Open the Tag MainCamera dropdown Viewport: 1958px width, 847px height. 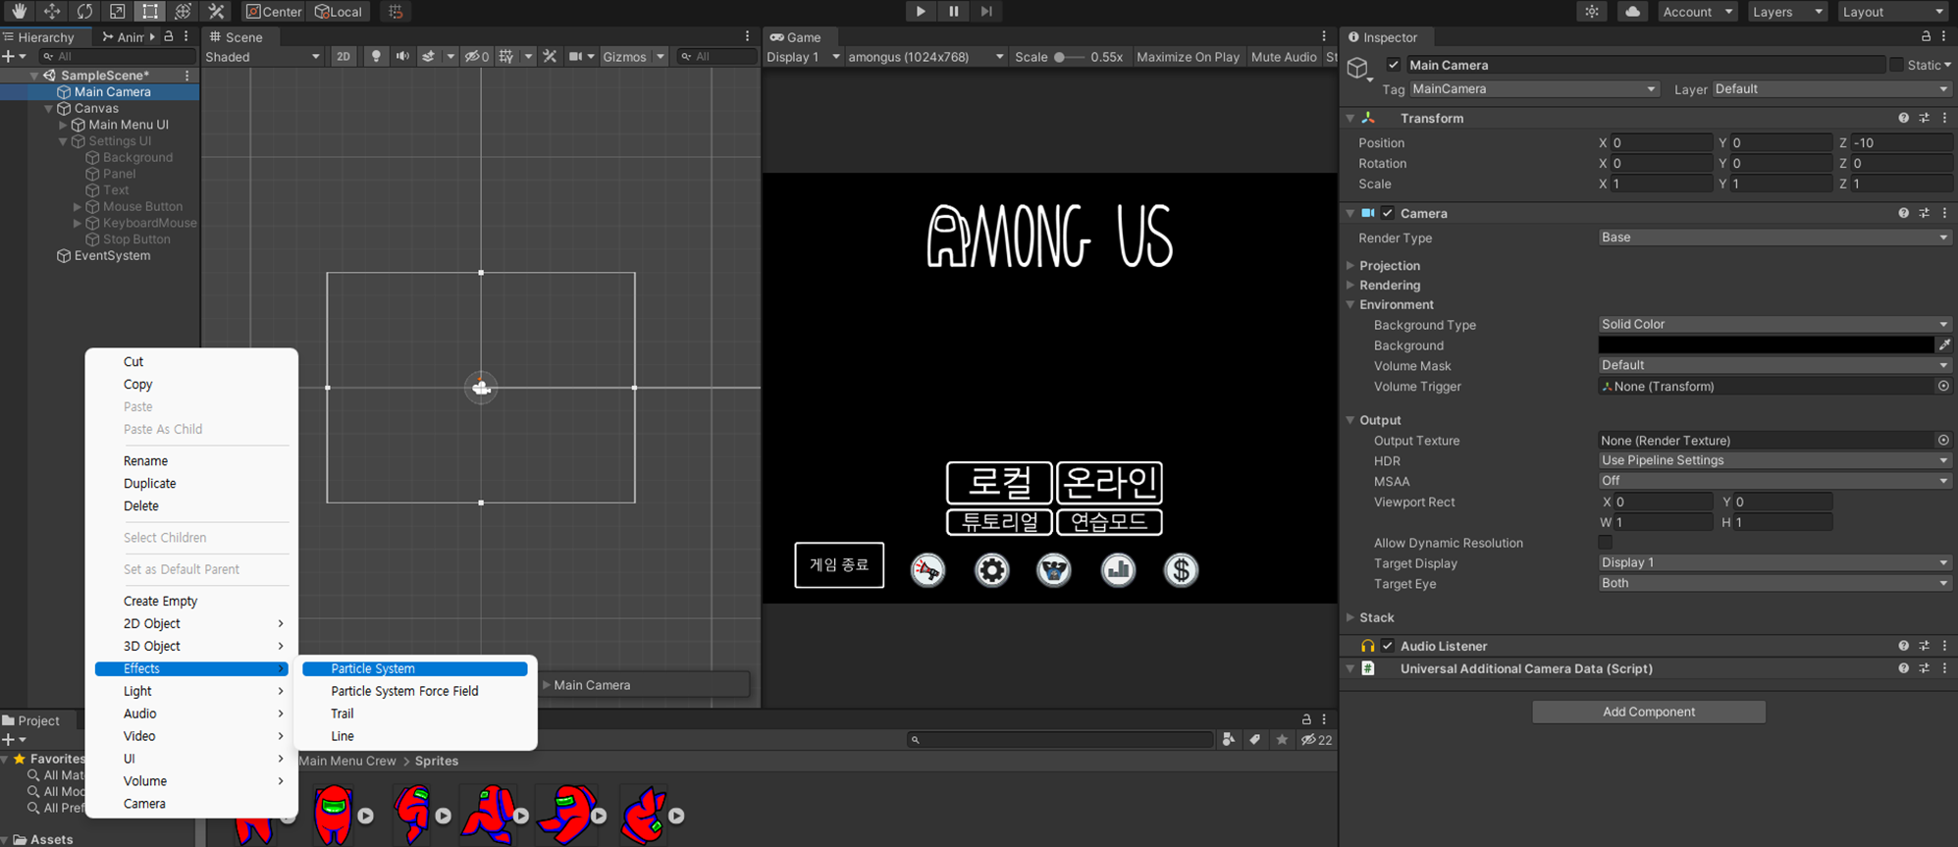pos(1534,89)
